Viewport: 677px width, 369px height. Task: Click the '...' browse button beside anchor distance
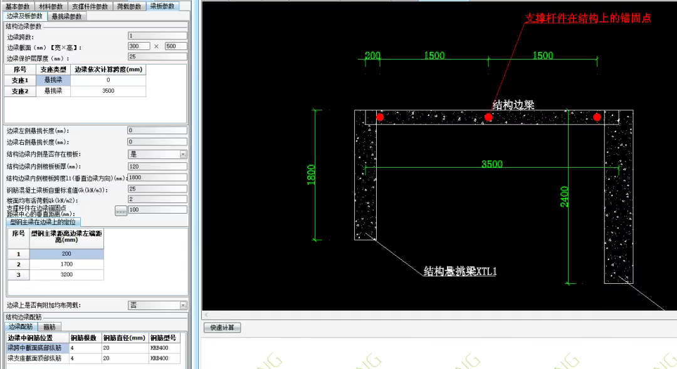121,210
